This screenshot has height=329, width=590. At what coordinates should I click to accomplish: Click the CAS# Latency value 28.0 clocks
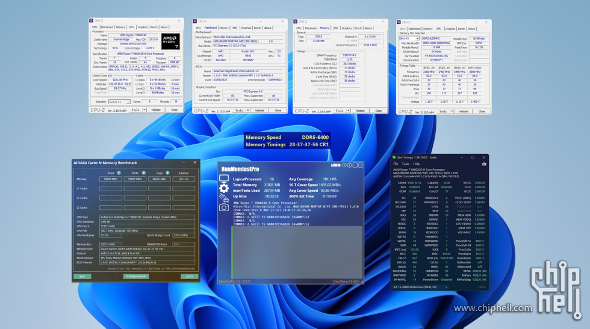click(350, 64)
